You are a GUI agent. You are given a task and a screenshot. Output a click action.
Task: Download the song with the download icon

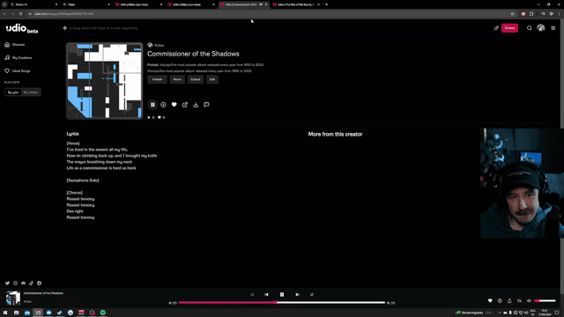[x=196, y=105]
